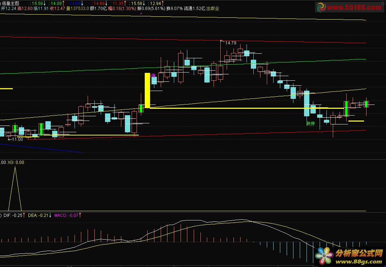Click the opening price 开12.24
The height and width of the screenshot is (267, 386).
tap(9, 9)
